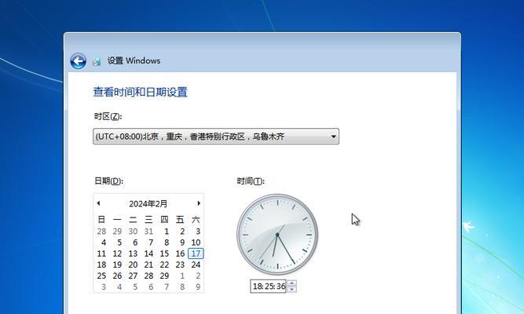Select February 21 in the calendar

[x=148, y=265]
